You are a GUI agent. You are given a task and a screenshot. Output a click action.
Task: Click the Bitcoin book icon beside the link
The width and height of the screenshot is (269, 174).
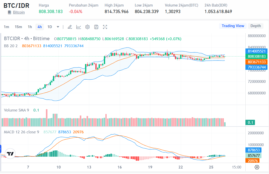(10, 12)
